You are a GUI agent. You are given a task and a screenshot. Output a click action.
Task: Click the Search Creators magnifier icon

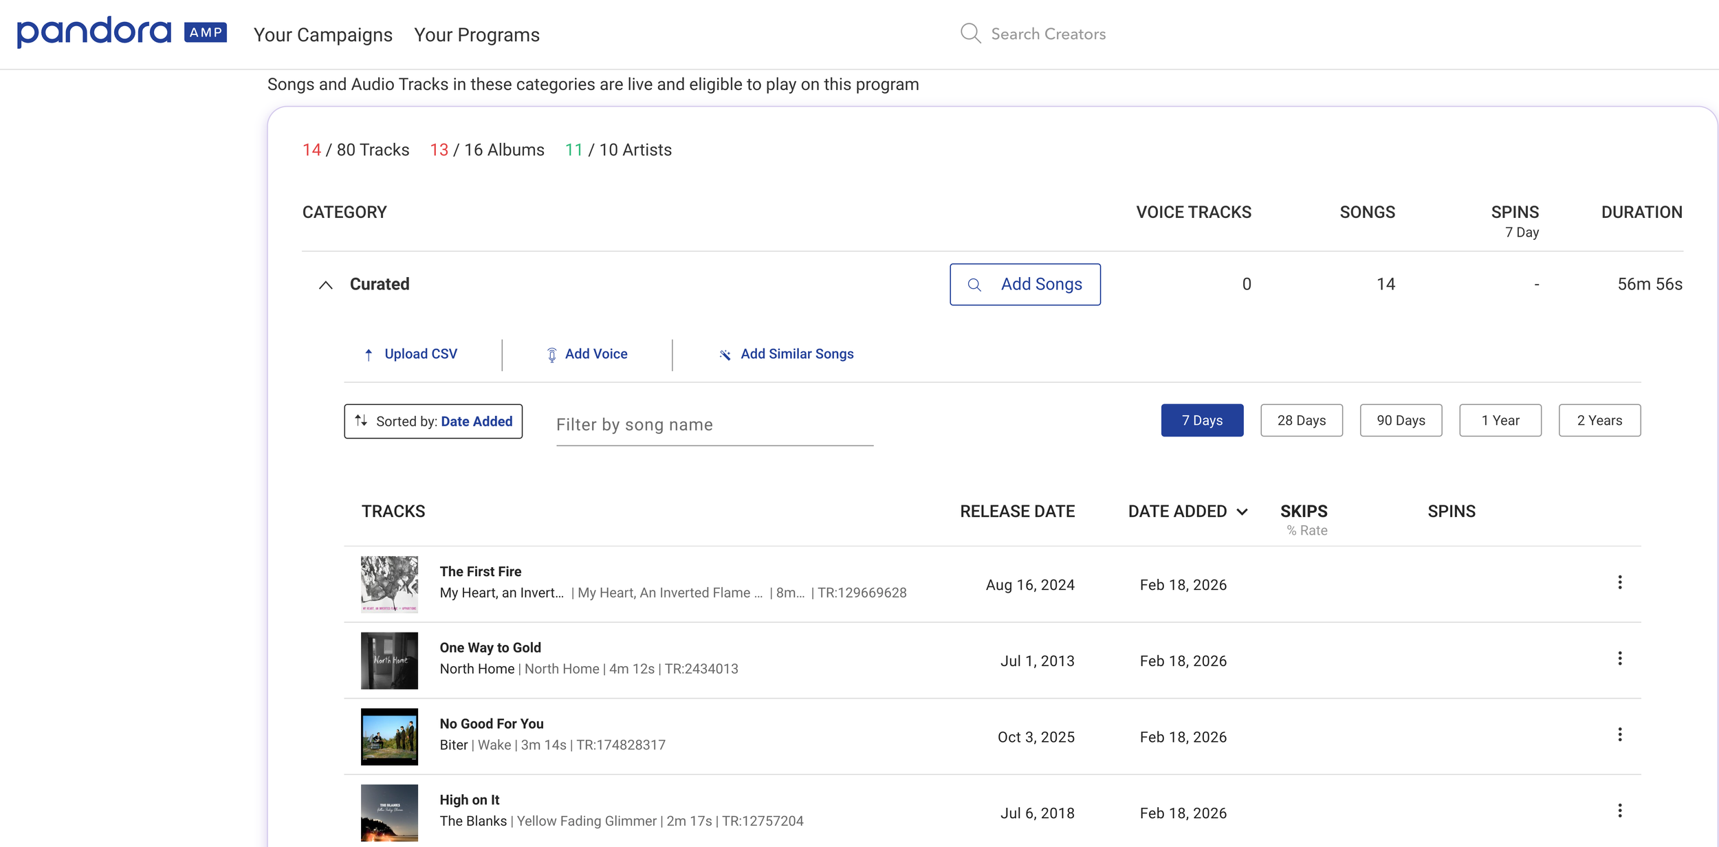click(x=970, y=34)
